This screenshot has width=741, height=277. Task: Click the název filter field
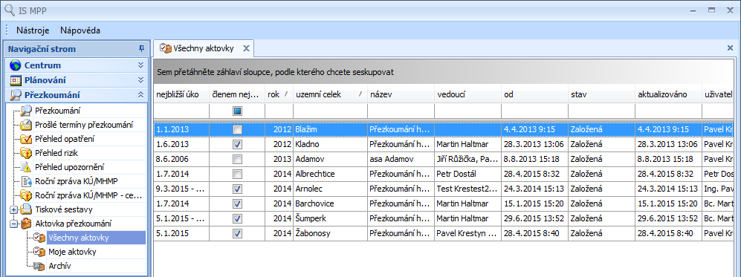point(401,111)
